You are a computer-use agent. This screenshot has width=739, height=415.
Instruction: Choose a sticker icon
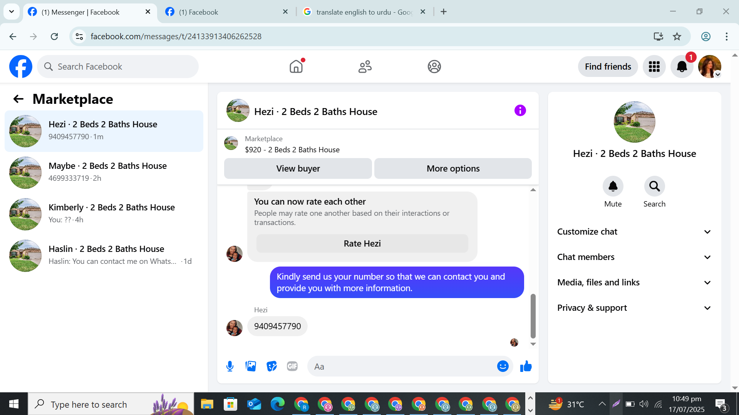pos(271,367)
